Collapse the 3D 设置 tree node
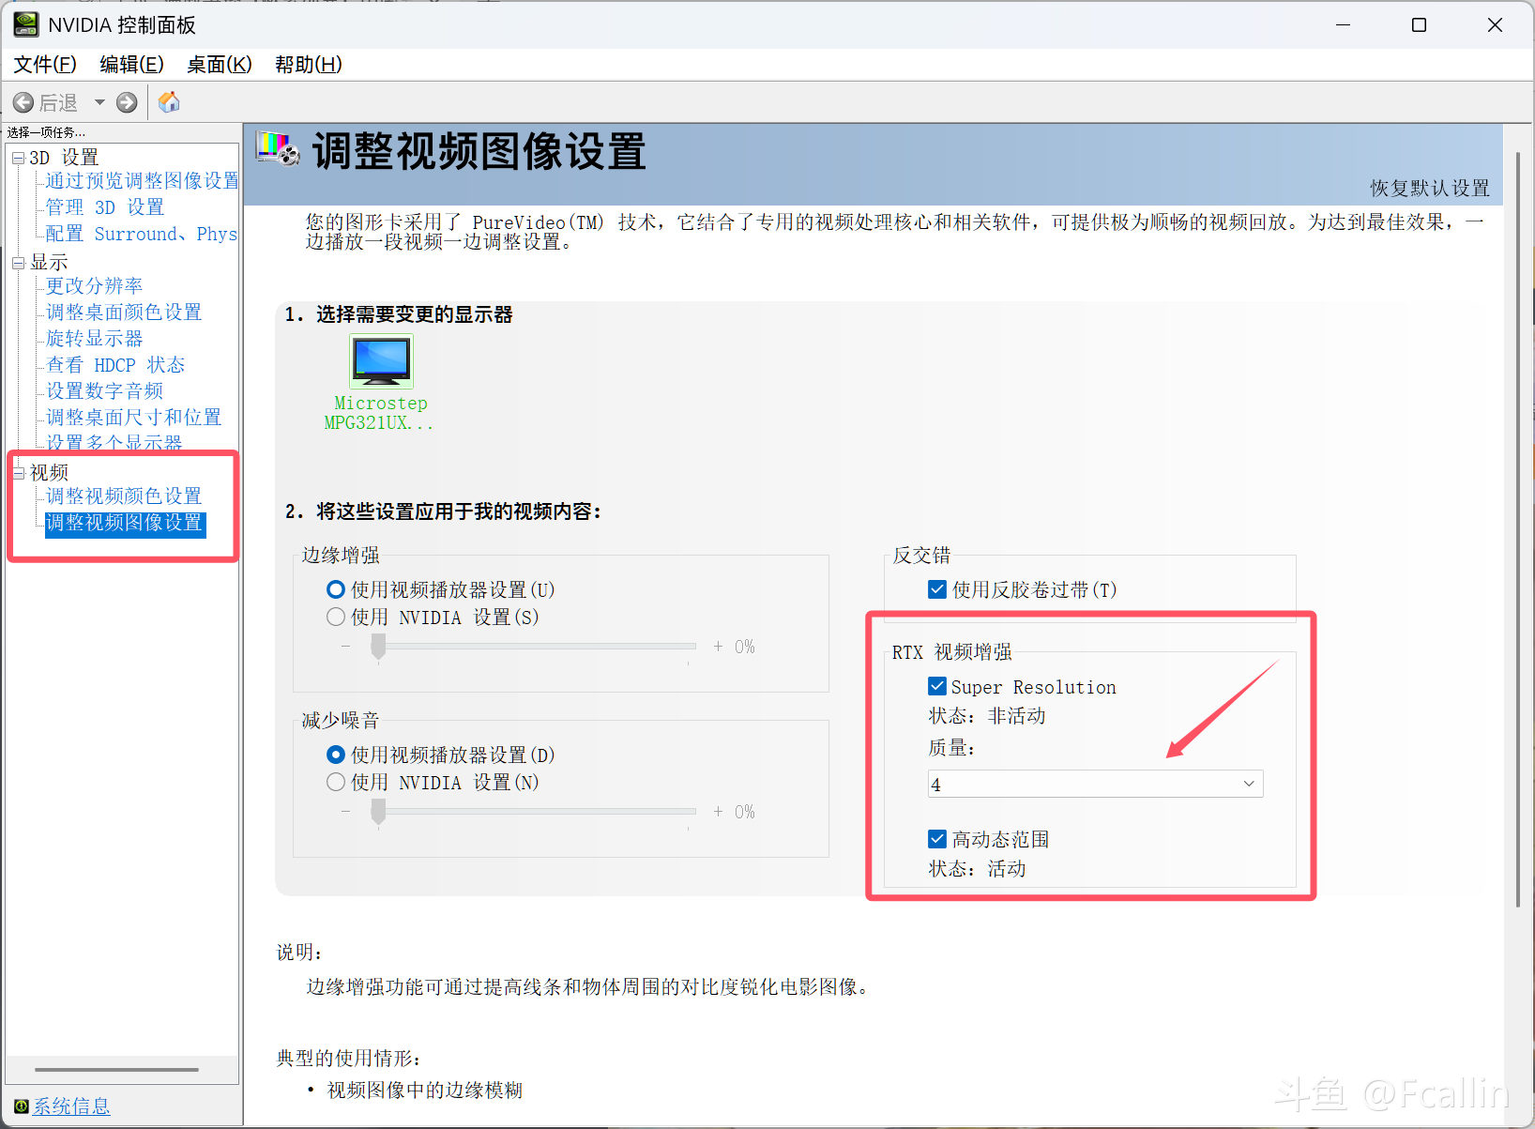1535x1129 pixels. pyautogui.click(x=18, y=158)
